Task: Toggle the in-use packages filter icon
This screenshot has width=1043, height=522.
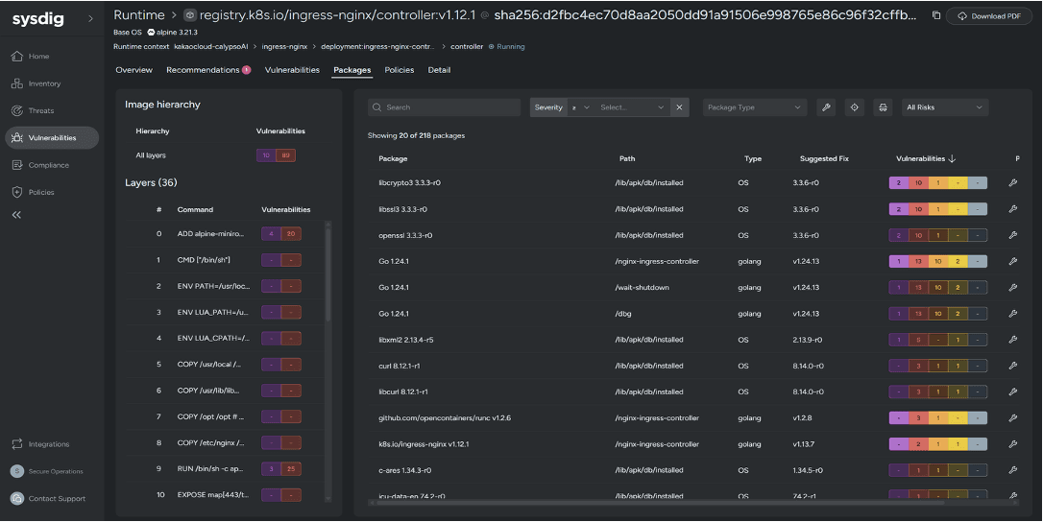Action: (883, 107)
